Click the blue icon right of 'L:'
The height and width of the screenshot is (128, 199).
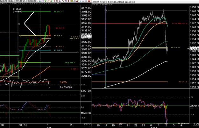40,1
